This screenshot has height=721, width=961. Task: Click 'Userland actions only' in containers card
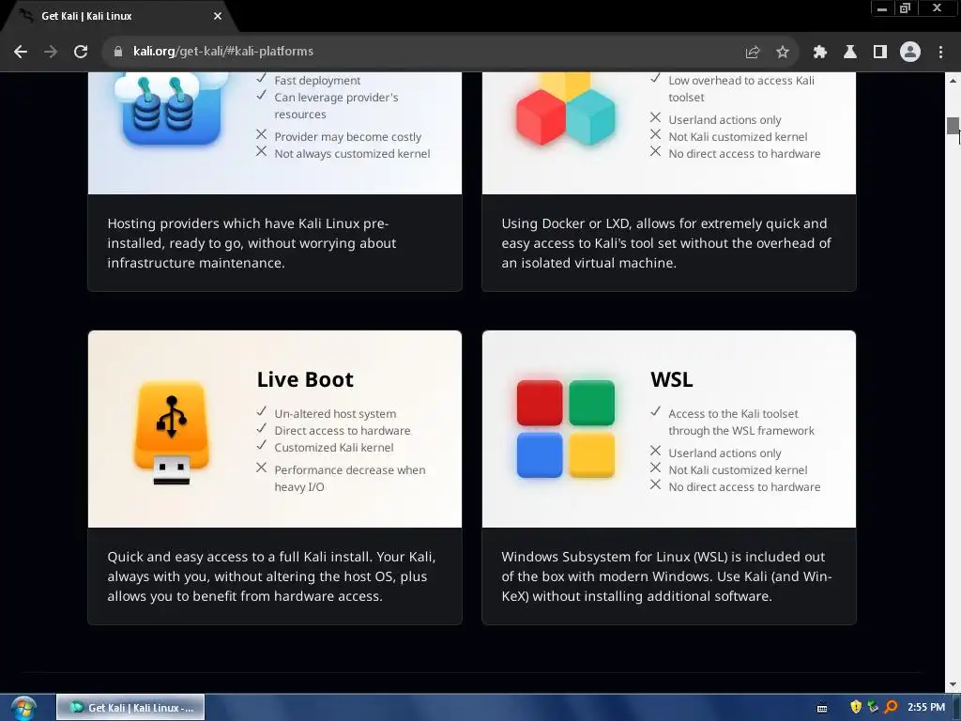point(725,119)
